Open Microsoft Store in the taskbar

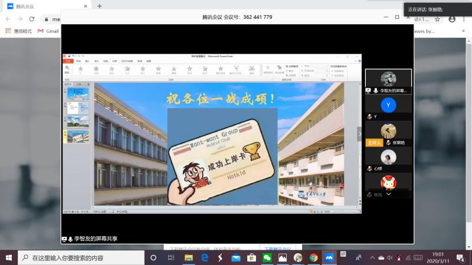[251, 257]
